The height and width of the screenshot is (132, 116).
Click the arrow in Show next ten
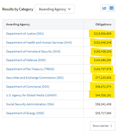point(111,126)
